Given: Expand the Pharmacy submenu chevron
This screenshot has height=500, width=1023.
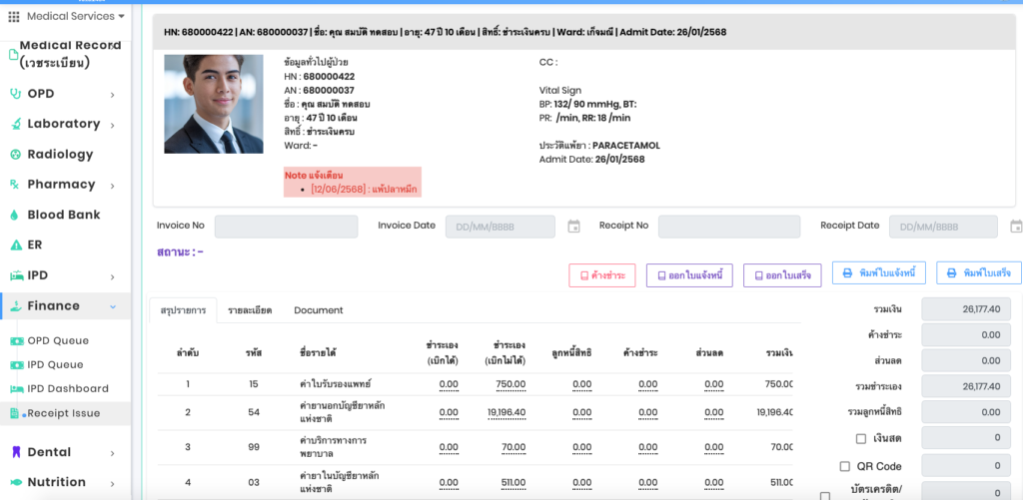Looking at the screenshot, I should (x=113, y=186).
